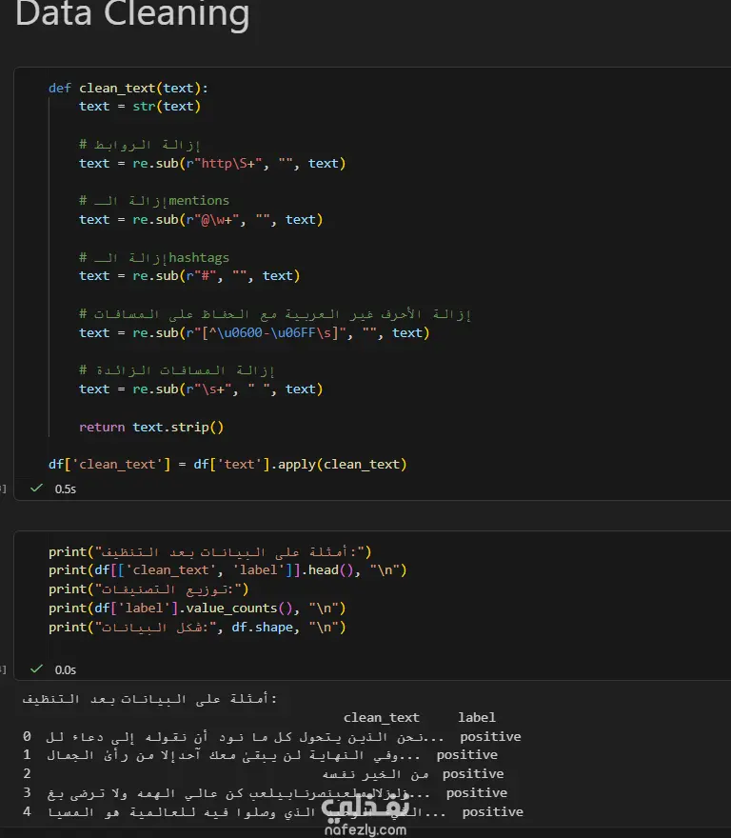Click the 'def clean_text(text):' line
Screen dimensions: 731x838
point(128,88)
